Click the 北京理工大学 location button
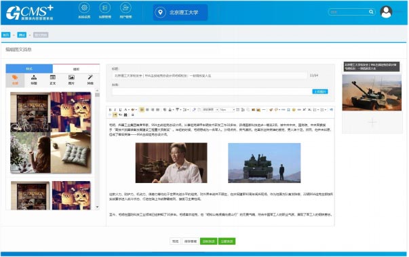The height and width of the screenshot is (257, 409). (x=180, y=12)
